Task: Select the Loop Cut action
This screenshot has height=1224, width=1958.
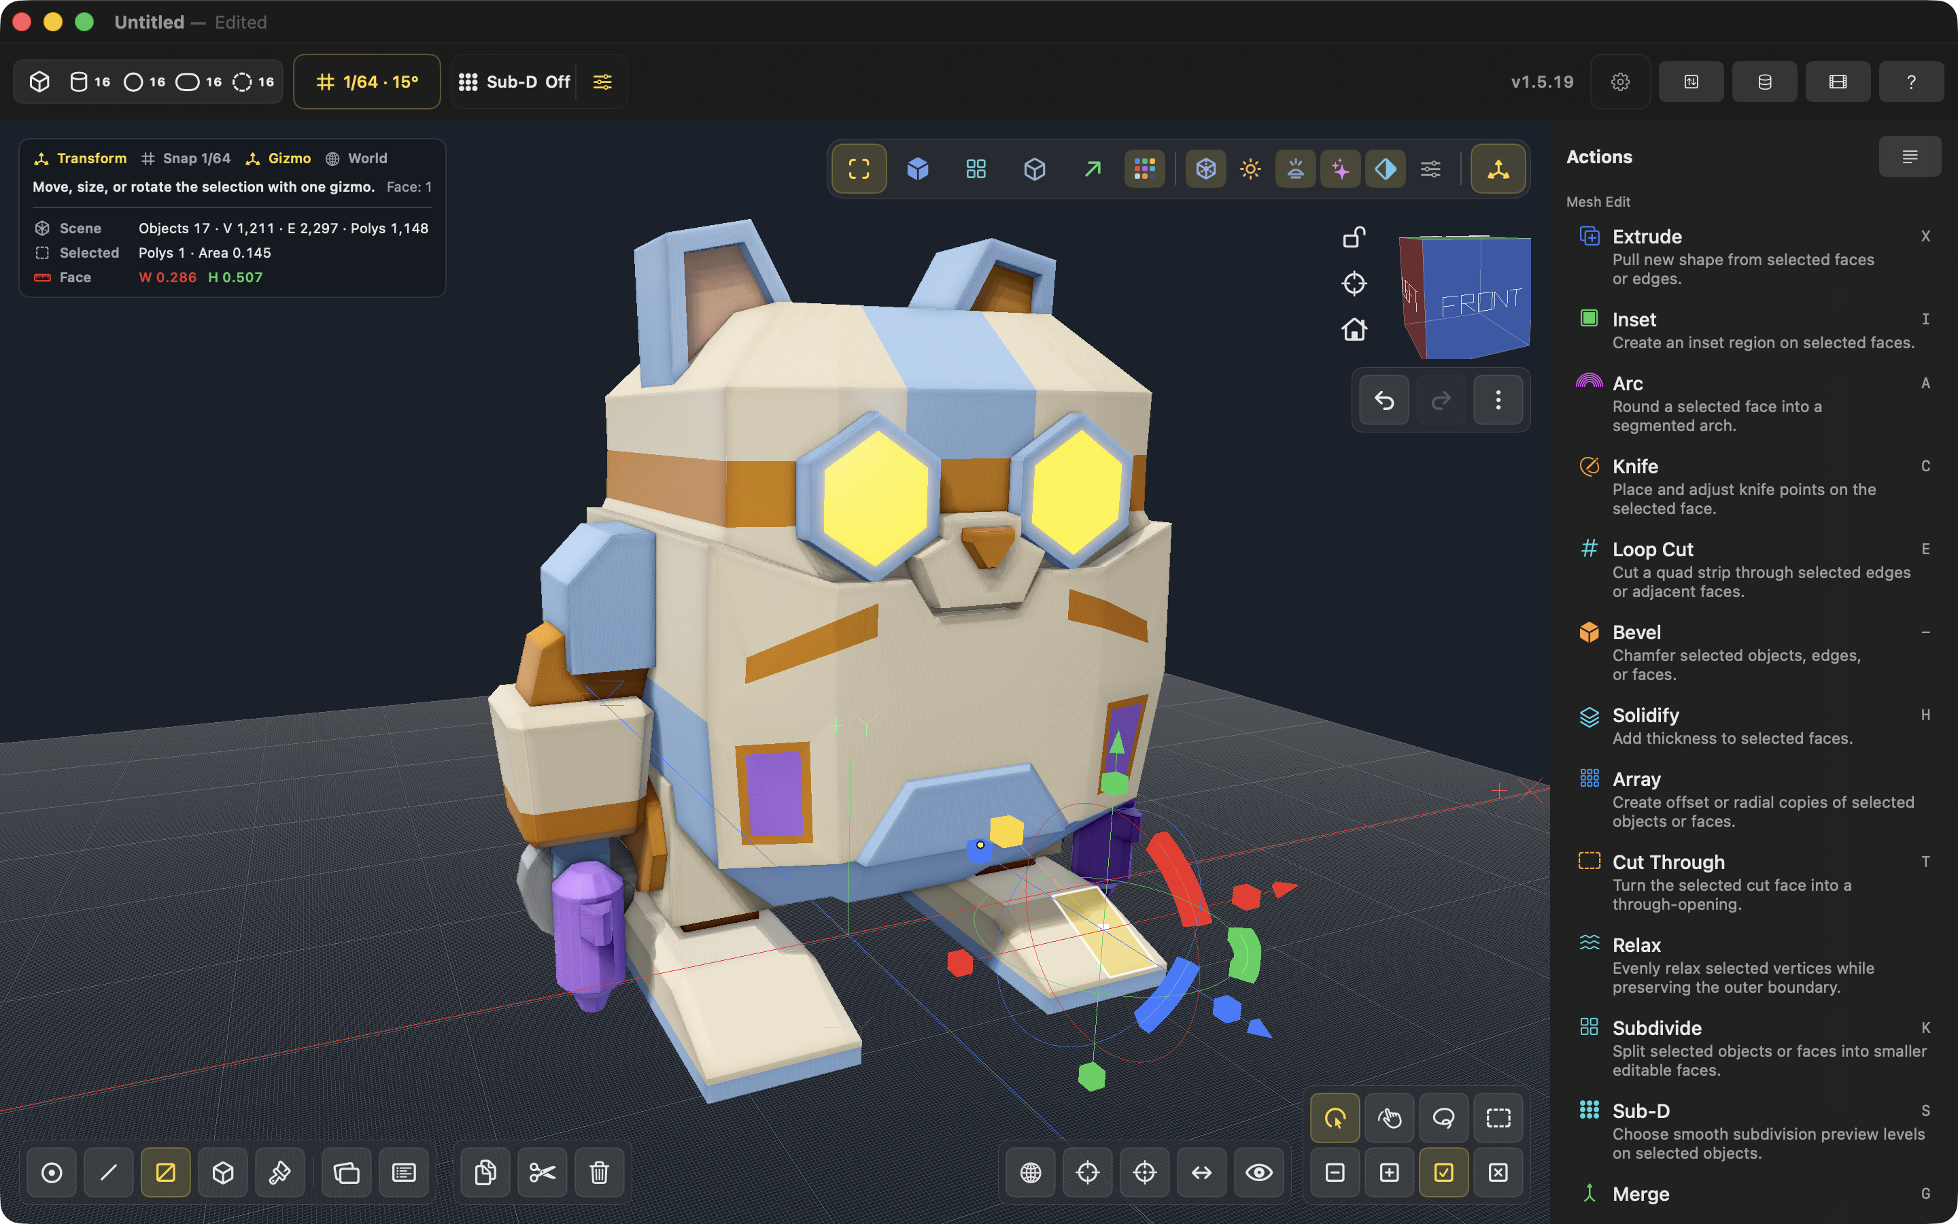Action: (1752, 569)
